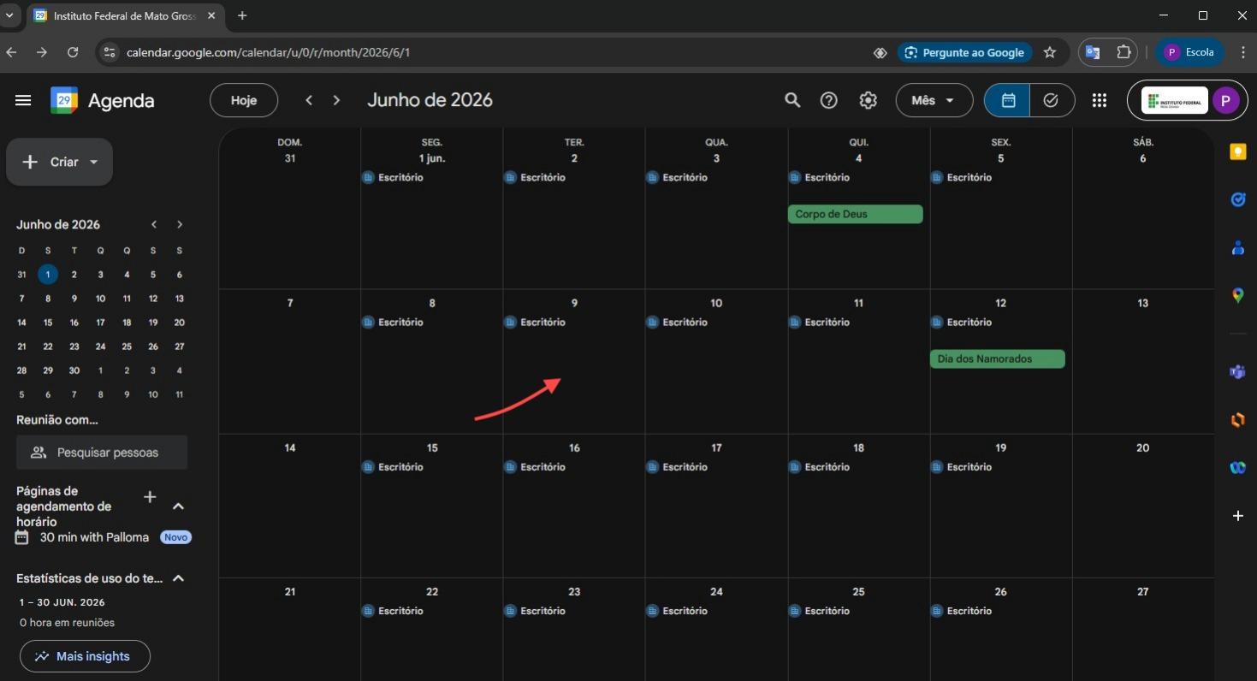Open Google apps grid
The image size is (1257, 681).
(1100, 100)
